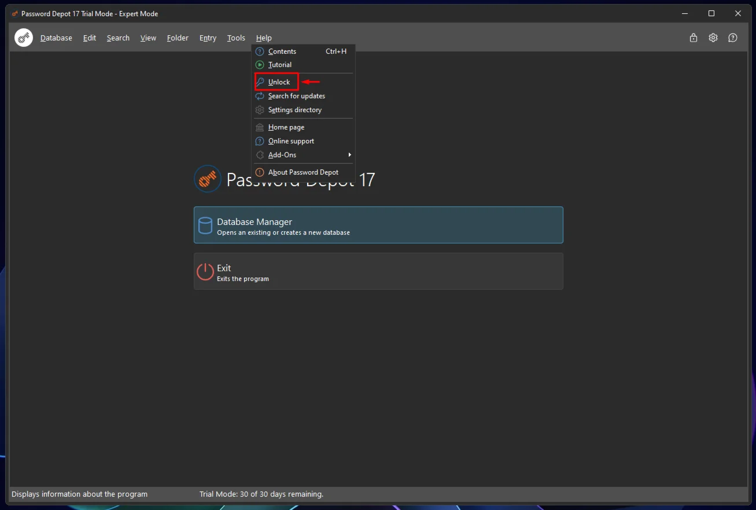Click the red power icon beside Exit

click(x=205, y=272)
